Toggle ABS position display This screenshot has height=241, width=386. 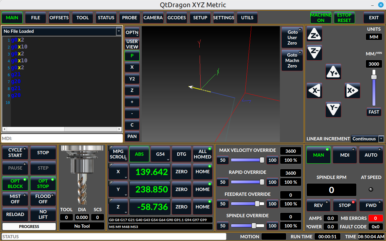click(139, 154)
